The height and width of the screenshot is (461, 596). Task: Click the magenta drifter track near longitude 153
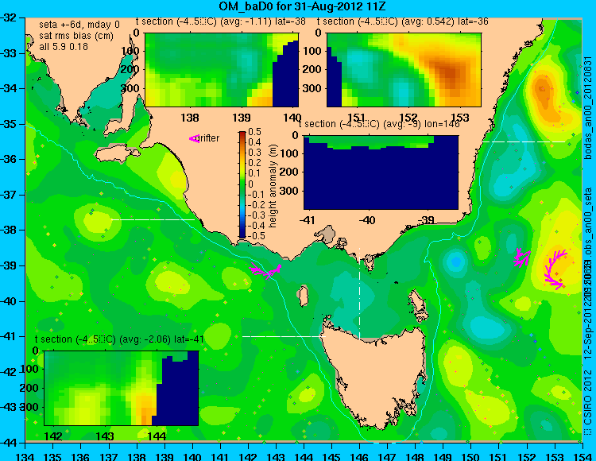click(x=555, y=269)
